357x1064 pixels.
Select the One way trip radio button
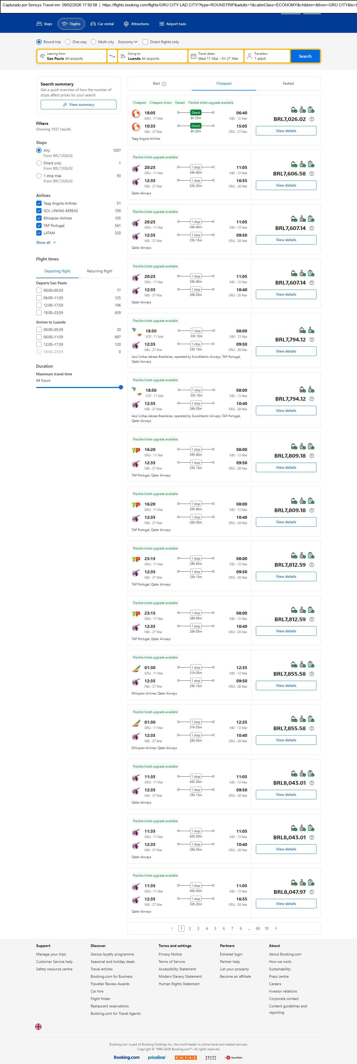click(68, 42)
